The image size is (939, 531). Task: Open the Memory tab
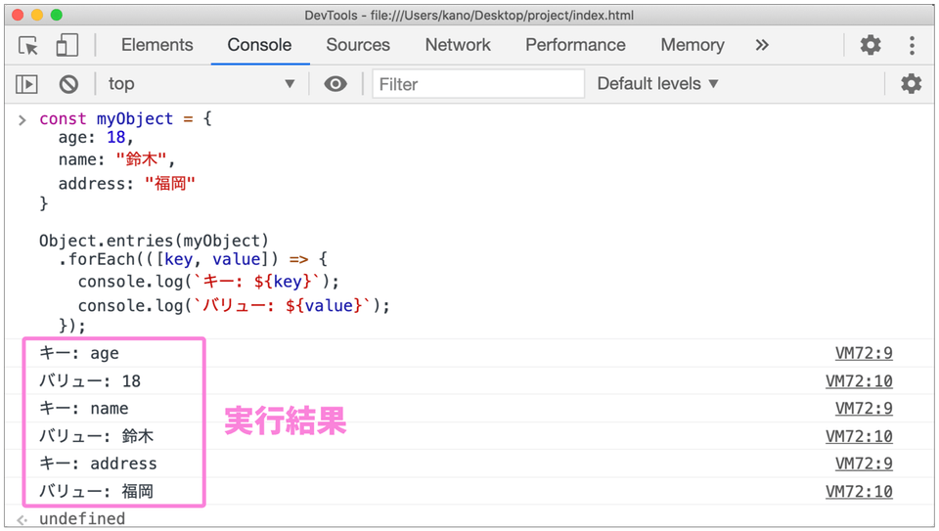point(693,45)
